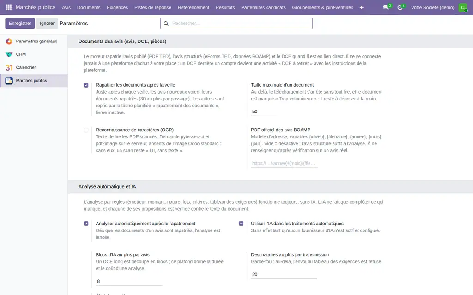Enable Reconnaissance de caractères (OCR) checkbox

pos(86,130)
